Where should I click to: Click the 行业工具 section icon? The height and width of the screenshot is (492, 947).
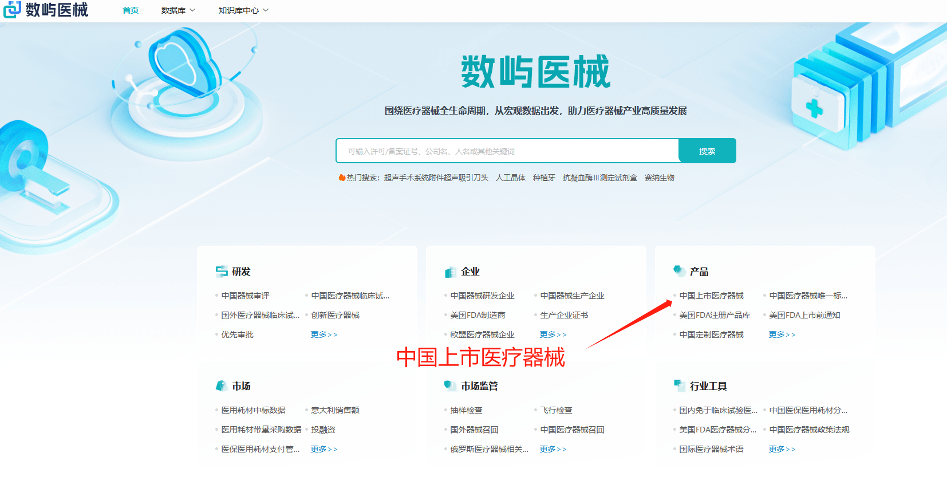click(x=679, y=385)
